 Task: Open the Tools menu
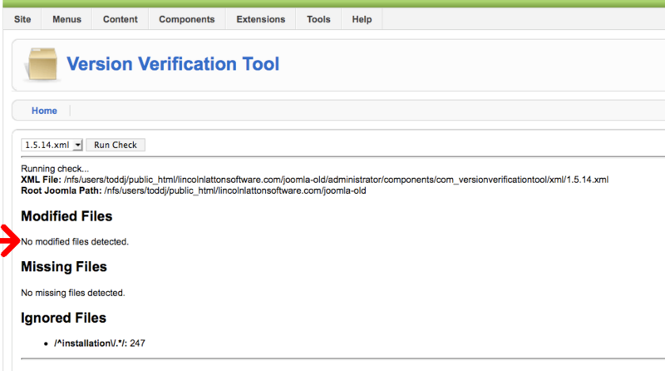[318, 19]
